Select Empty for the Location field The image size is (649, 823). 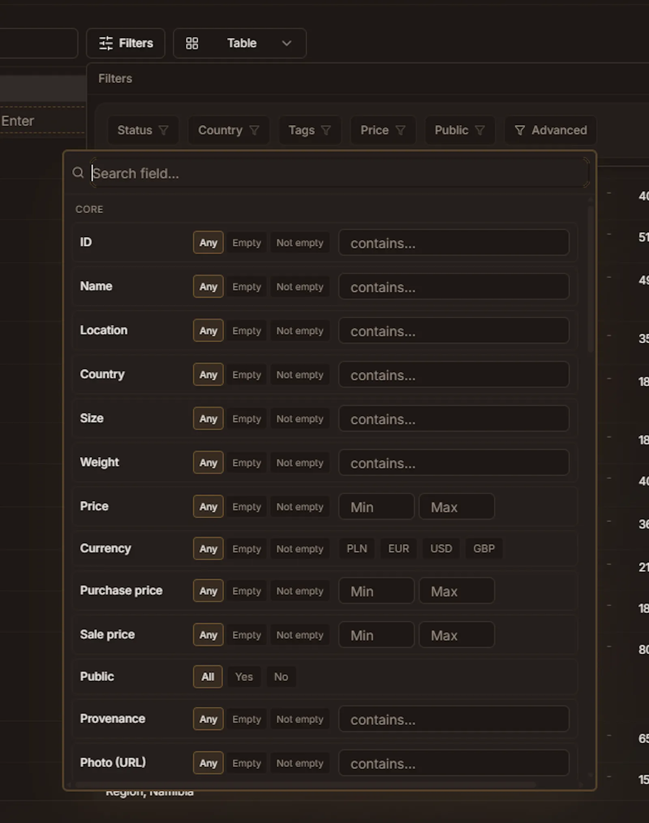247,330
